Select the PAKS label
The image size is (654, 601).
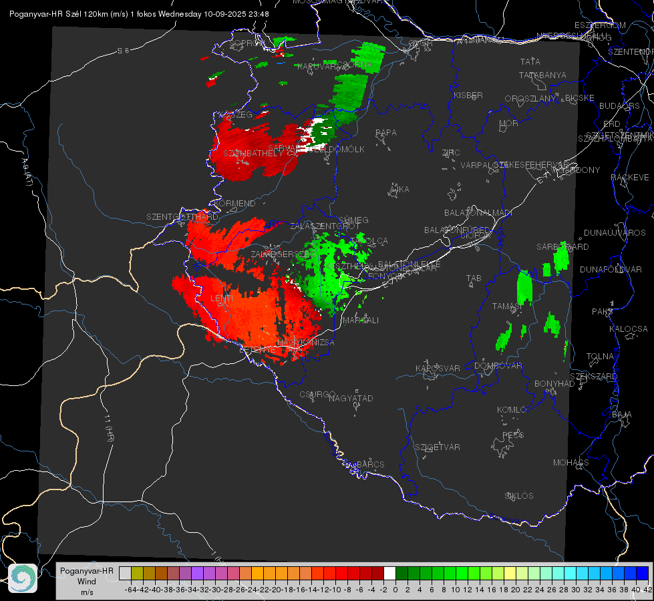(x=603, y=312)
